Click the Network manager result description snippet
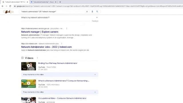Viewport: 183px width, 103px height. tap(57, 36)
